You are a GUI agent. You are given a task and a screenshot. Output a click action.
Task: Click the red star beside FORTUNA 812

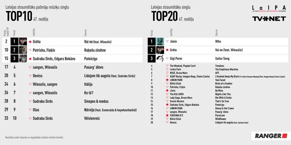click(167, 115)
